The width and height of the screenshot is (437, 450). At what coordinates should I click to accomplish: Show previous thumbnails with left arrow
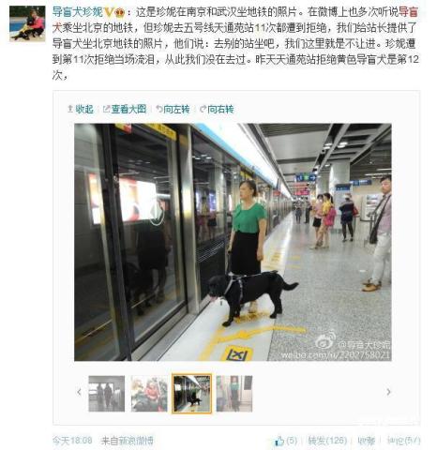tap(79, 392)
